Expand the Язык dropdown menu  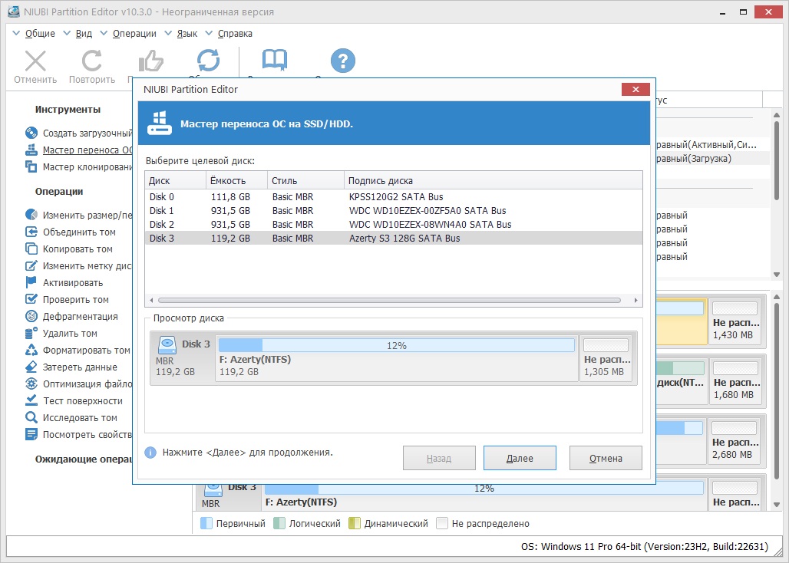click(x=187, y=34)
